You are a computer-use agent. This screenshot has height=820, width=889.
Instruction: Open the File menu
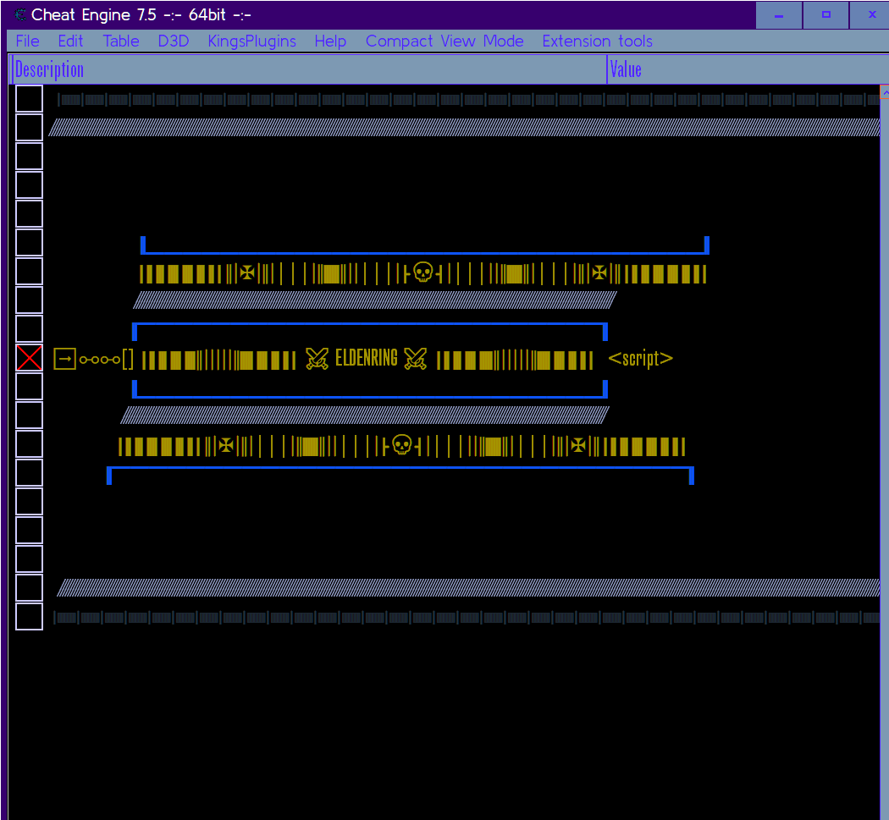pos(27,41)
